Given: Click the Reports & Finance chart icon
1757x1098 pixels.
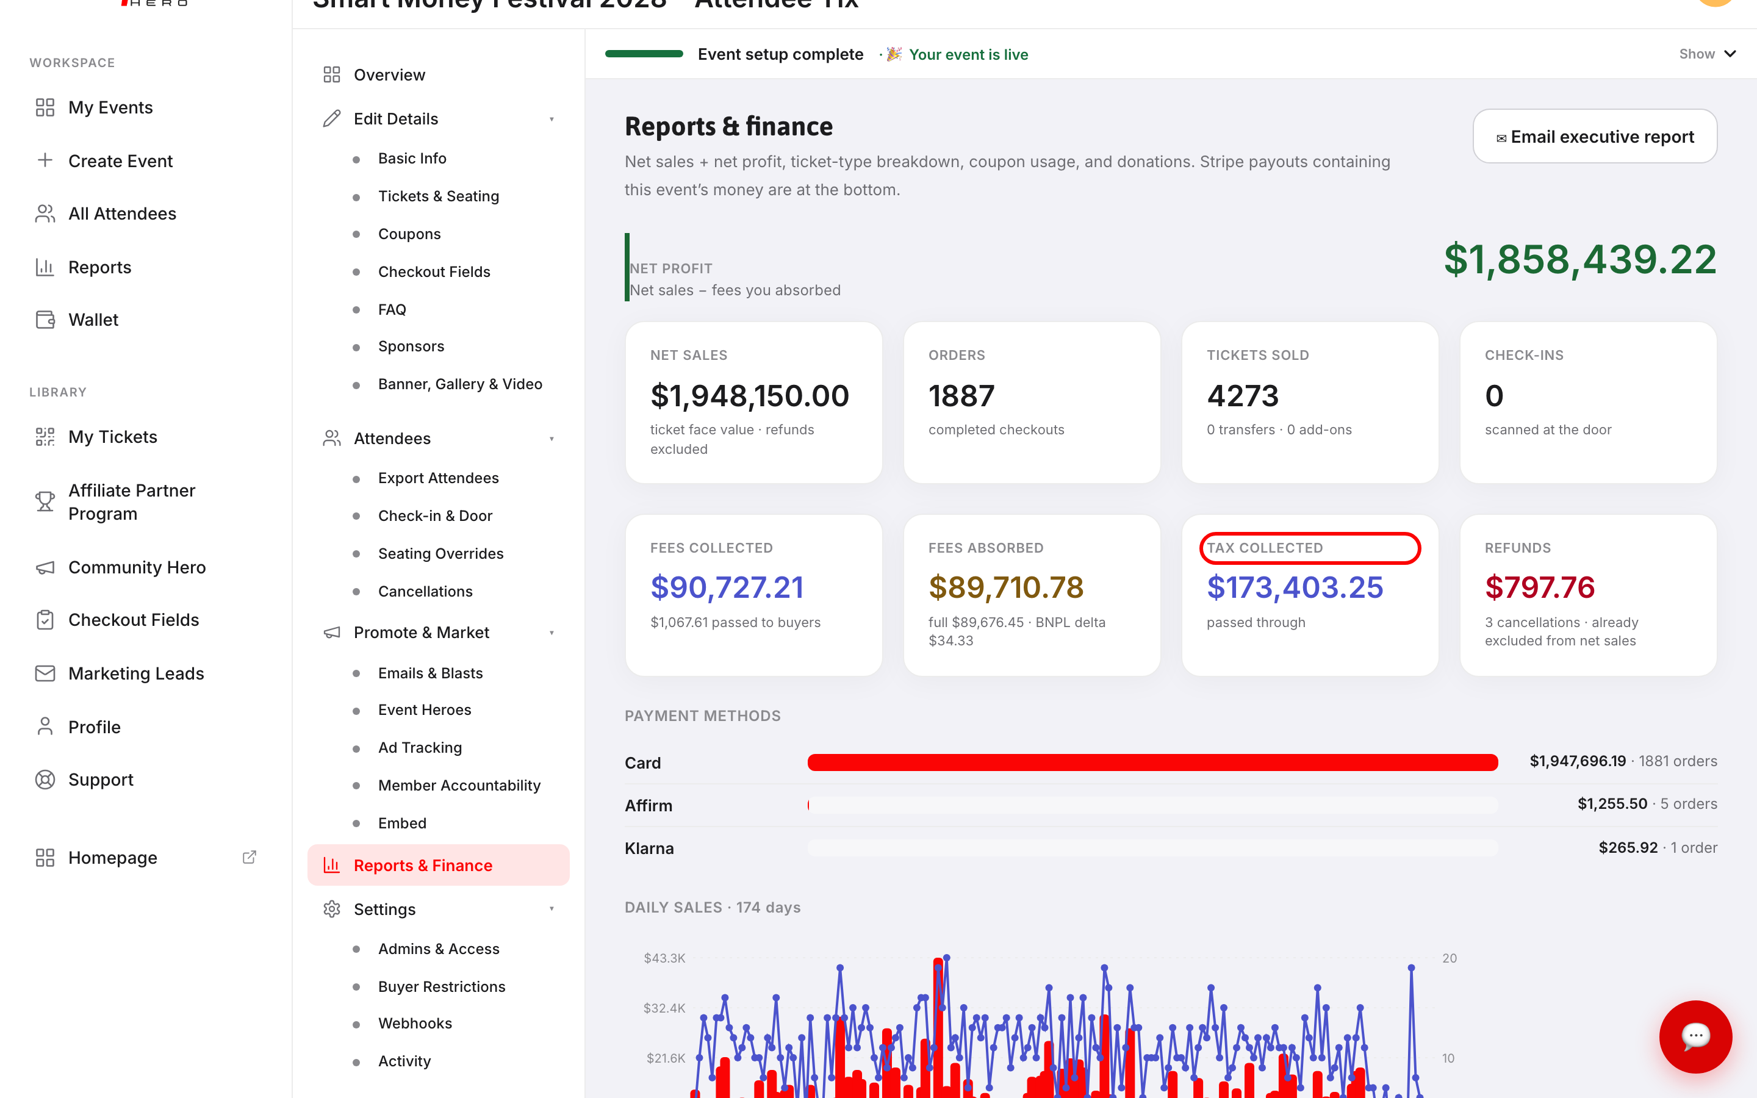Looking at the screenshot, I should click(332, 866).
